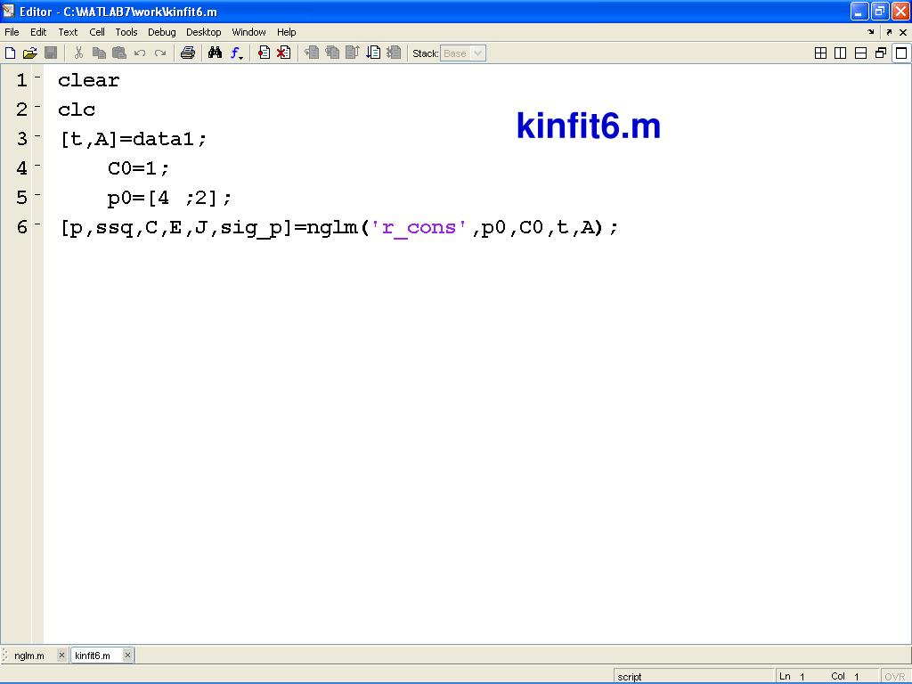
Task: Click the Step In debug icon
Action: pyautogui.click(x=332, y=53)
